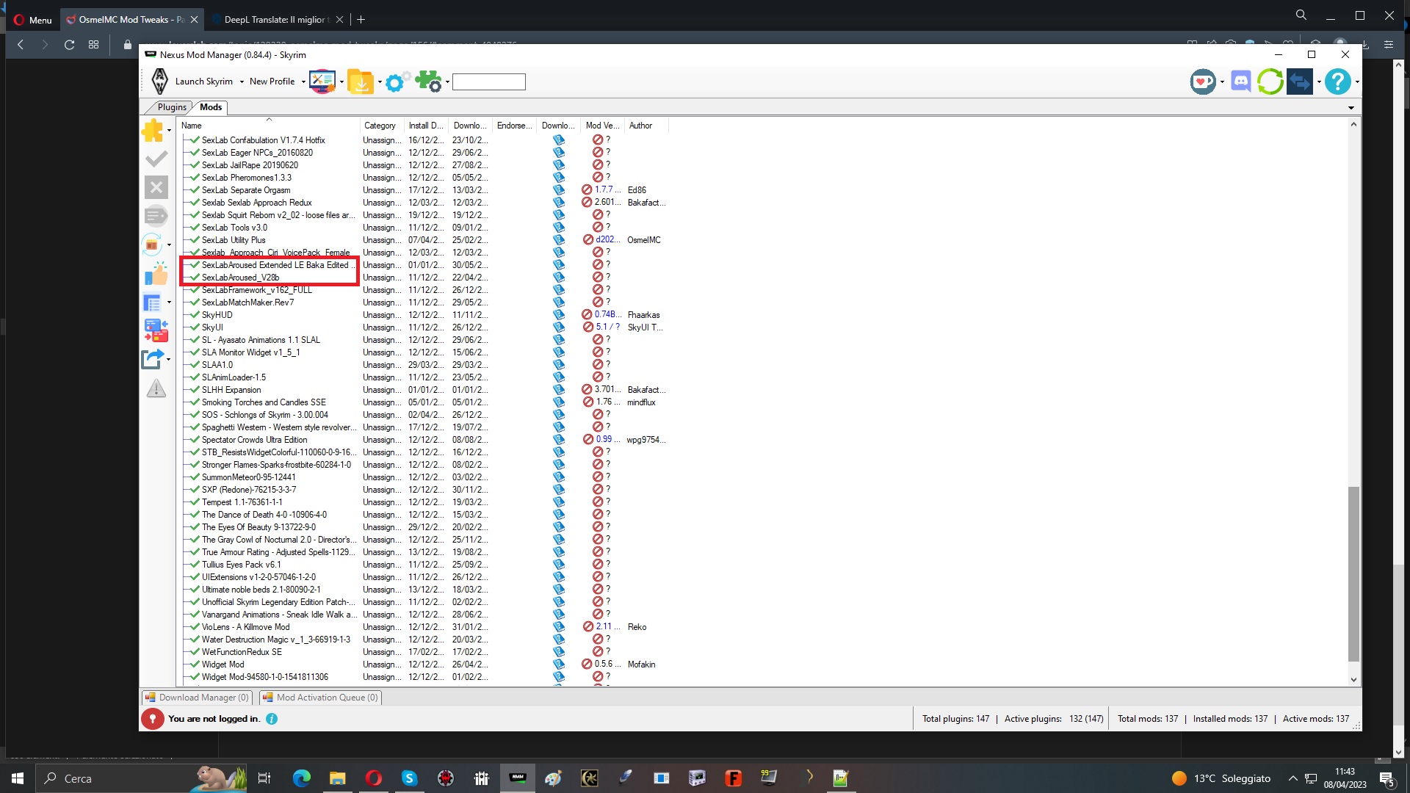Select the SexLabAroused_V28b mod row
The height and width of the screenshot is (793, 1410).
point(423,278)
